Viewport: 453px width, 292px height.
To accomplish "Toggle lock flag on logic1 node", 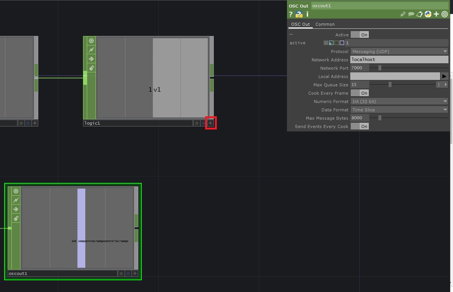I will [91, 68].
